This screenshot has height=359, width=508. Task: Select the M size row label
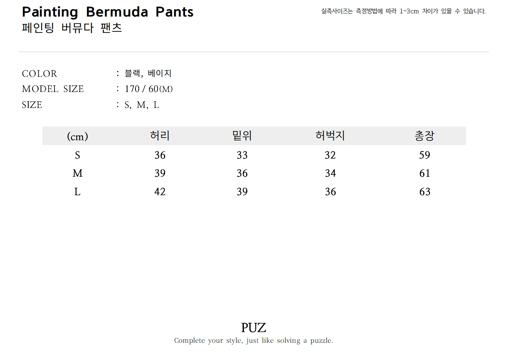(77, 173)
